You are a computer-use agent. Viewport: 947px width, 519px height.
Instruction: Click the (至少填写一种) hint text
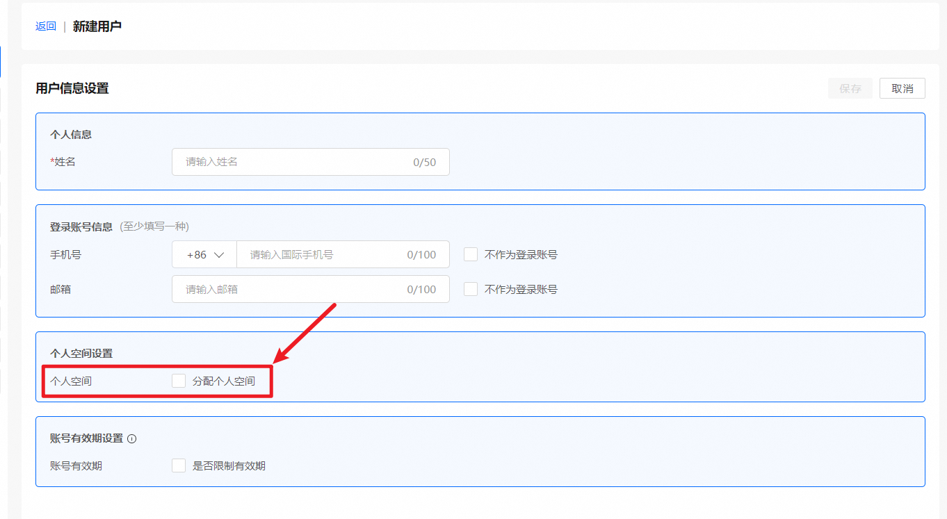tap(154, 226)
